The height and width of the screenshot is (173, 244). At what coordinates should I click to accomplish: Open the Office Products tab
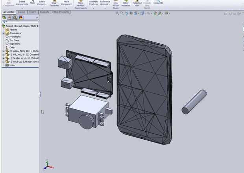[x=61, y=12]
